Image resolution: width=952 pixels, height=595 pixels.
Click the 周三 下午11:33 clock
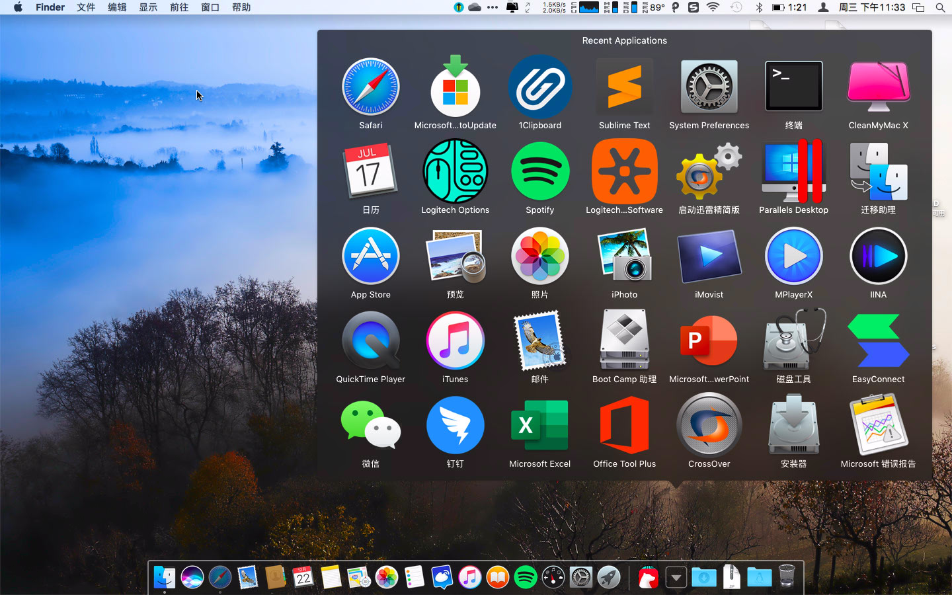pos(871,7)
